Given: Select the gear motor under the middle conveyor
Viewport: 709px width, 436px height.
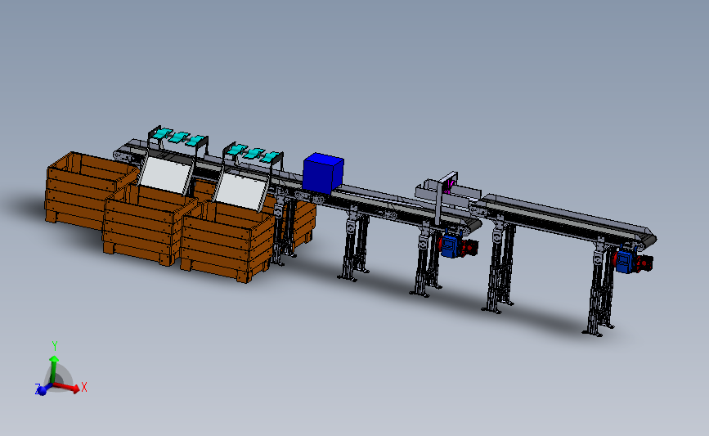Looking at the screenshot, I should (456, 246).
